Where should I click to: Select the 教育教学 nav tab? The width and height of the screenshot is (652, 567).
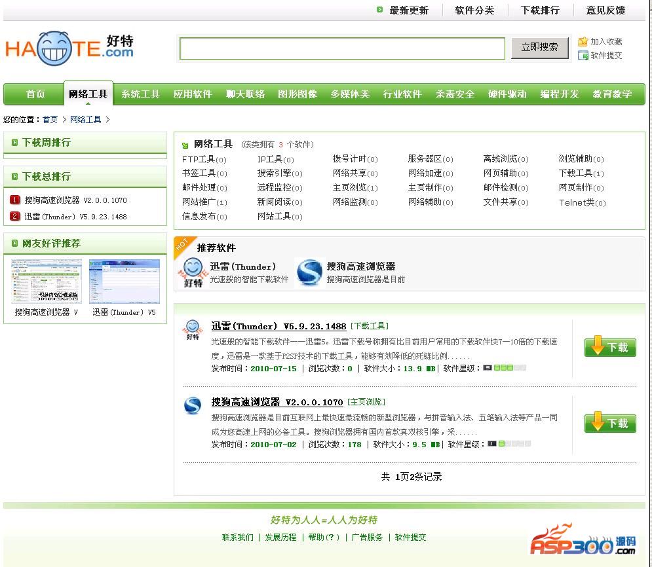pyautogui.click(x=612, y=94)
